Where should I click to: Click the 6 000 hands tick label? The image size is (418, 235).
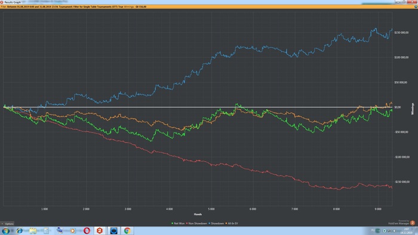tap(253, 209)
